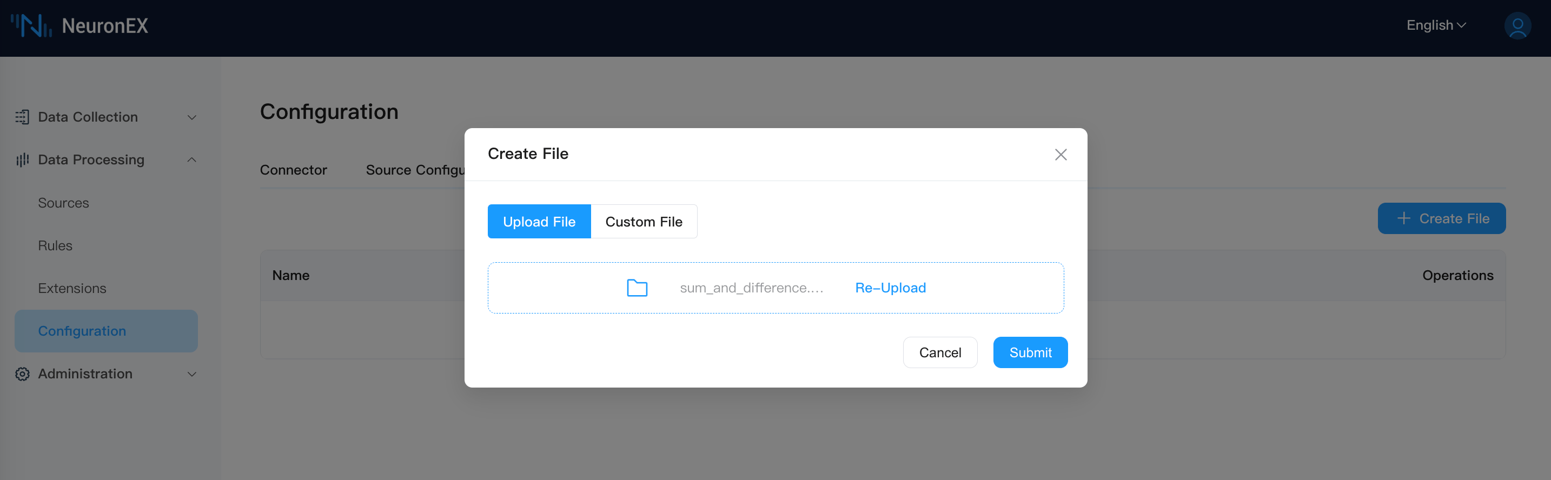Expand the Administration chevron
Screen dimensions: 1551x480
pyautogui.click(x=191, y=374)
